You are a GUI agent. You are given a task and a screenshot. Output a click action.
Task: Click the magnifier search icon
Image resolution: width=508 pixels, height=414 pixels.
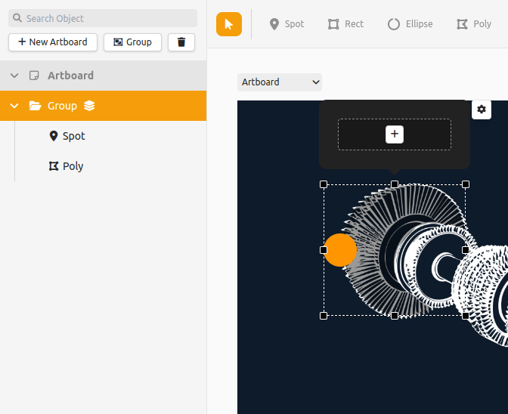pos(17,18)
